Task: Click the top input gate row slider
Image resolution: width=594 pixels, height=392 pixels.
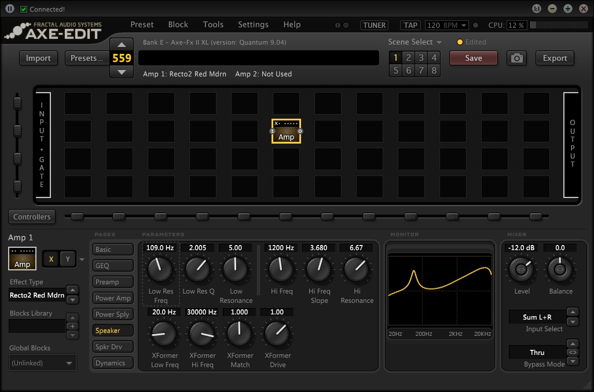Action: (x=17, y=103)
